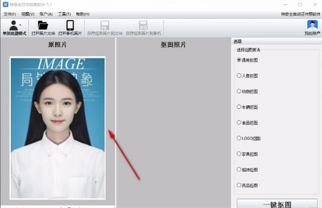This screenshot has width=322, height=208.
Task: Minimize the application window
Action: click(x=286, y=4)
